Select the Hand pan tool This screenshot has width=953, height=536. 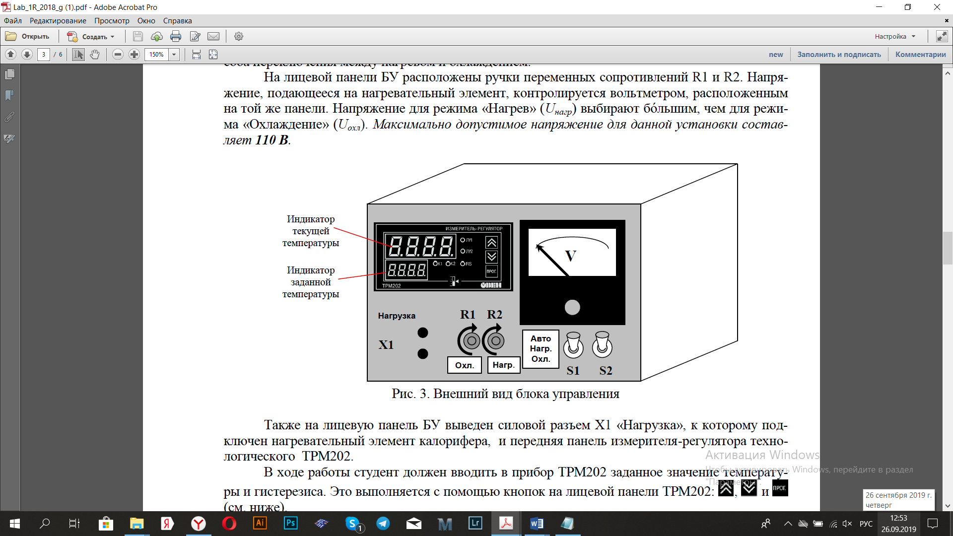[x=95, y=55]
